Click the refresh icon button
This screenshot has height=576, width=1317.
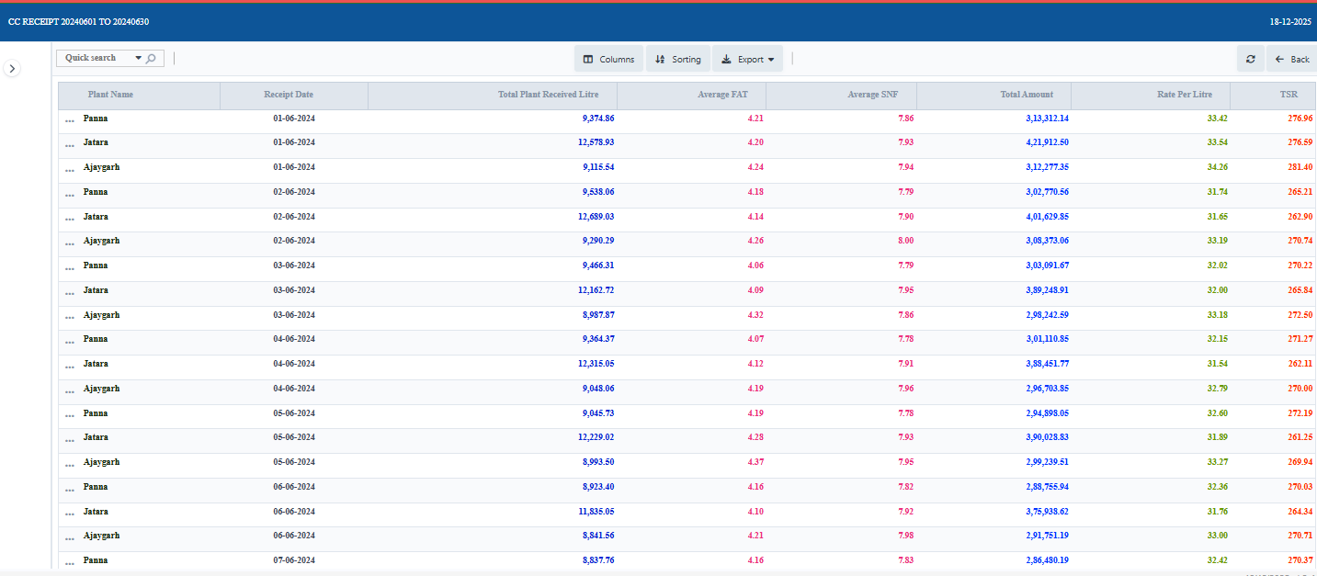pos(1250,59)
